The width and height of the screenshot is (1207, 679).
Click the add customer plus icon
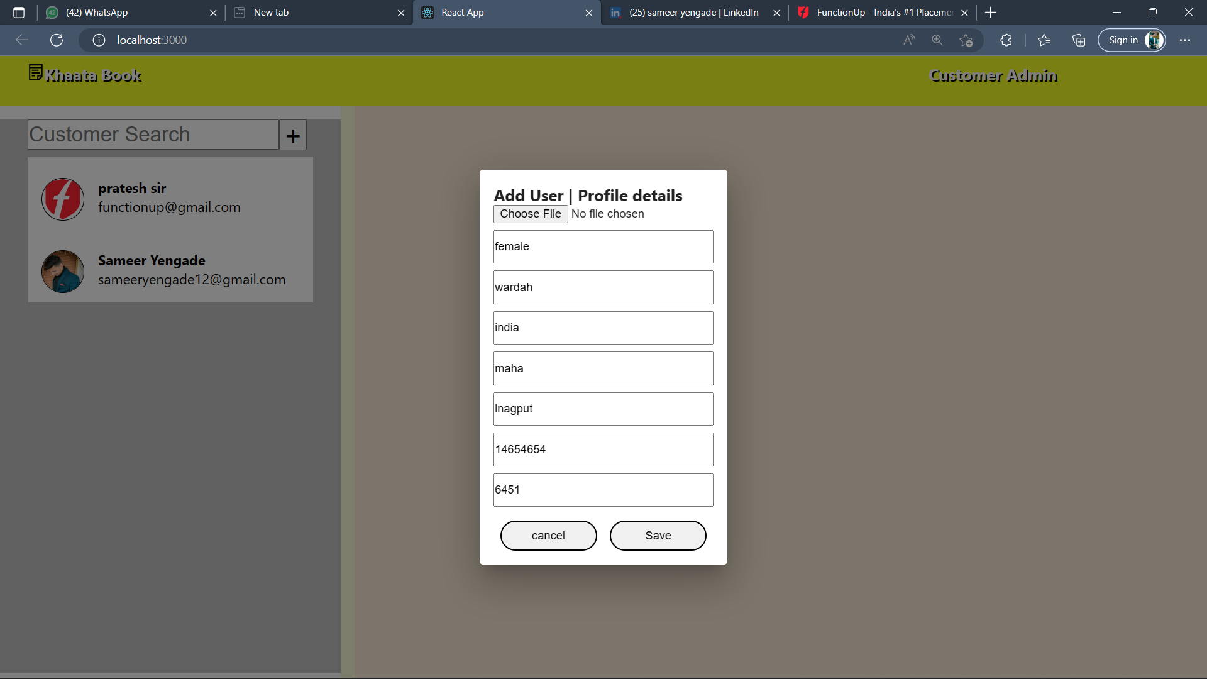tap(292, 135)
